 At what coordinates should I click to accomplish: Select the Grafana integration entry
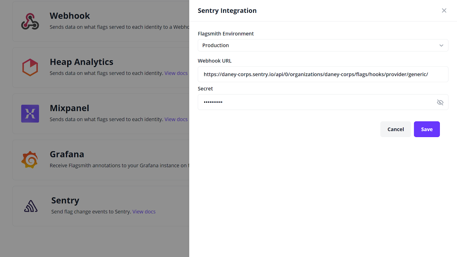coord(100,160)
